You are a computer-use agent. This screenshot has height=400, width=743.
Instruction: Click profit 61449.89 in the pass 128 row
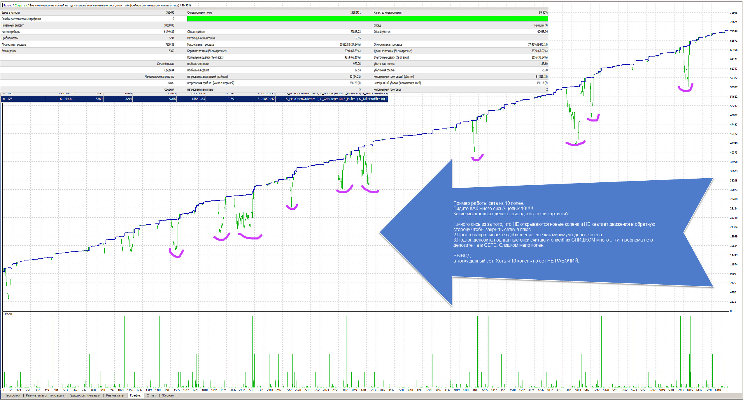coord(67,99)
